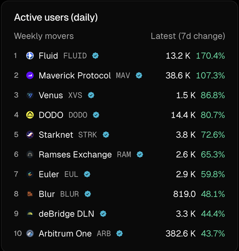Click the Ramses Exchange logo icon
Image resolution: width=239 pixels, height=251 pixels.
tap(30, 154)
